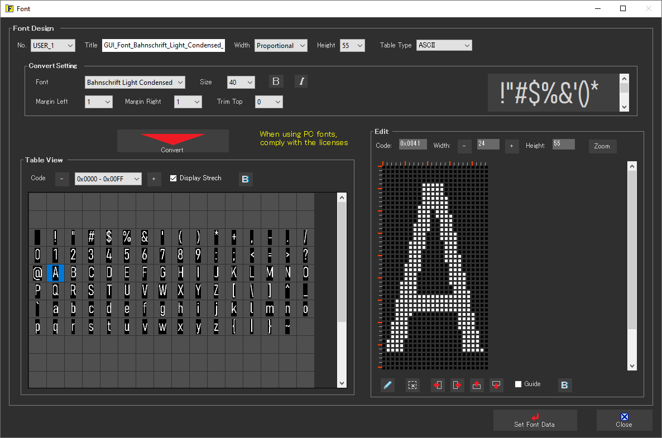
Task: Click the Title text field
Action: tap(163, 45)
